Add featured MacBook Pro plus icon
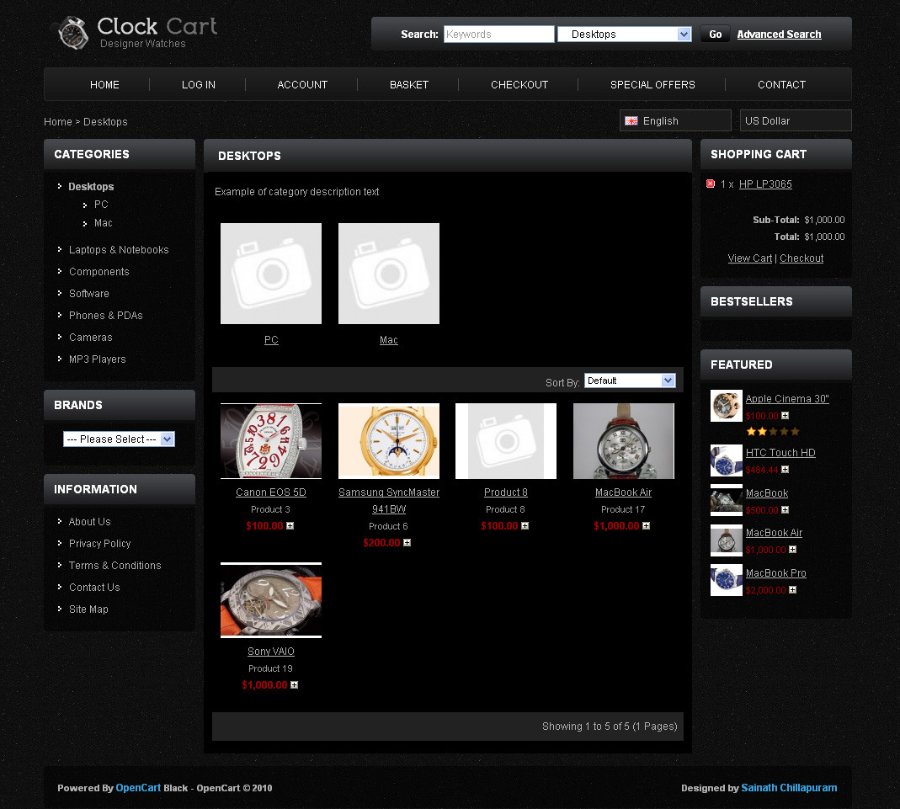Screen dimensions: 900x809 793,589
